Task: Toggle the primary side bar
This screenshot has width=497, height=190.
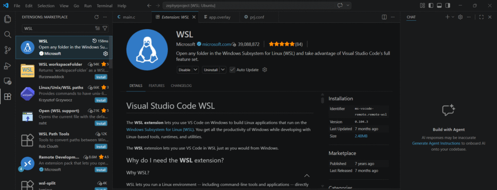Action: (431, 6)
